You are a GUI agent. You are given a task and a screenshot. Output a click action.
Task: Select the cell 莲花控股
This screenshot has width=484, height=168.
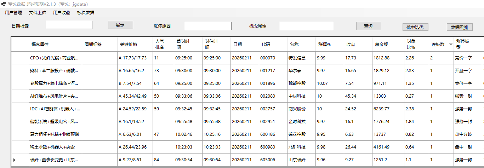(301, 134)
